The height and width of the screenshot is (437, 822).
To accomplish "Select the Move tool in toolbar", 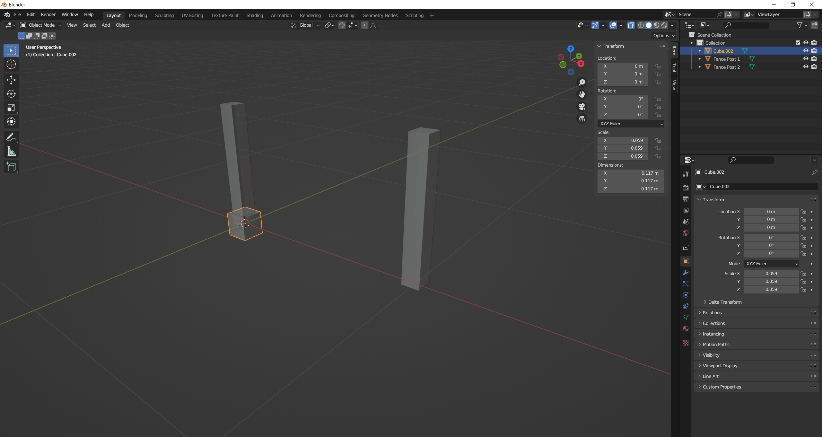I will (11, 80).
